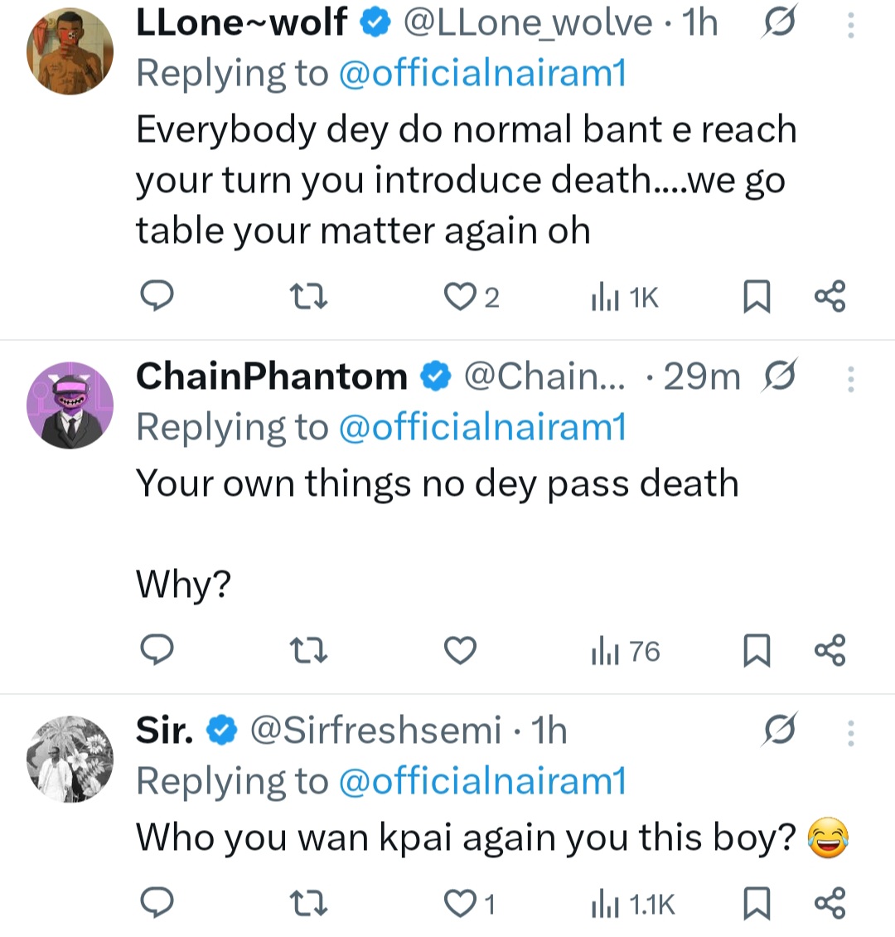Open more options for Sir.'s tweet

[x=850, y=733]
